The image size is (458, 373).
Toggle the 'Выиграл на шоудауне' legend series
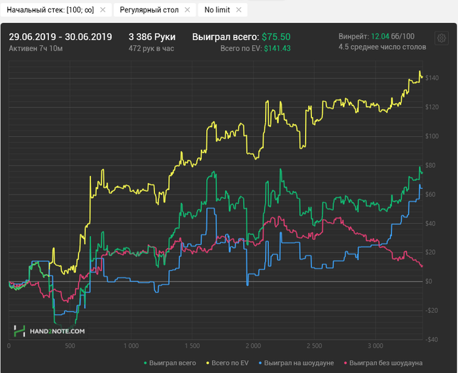296,363
